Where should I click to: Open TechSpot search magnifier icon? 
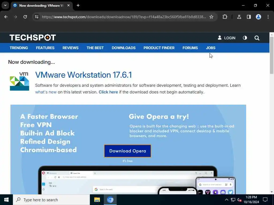[x=257, y=38]
